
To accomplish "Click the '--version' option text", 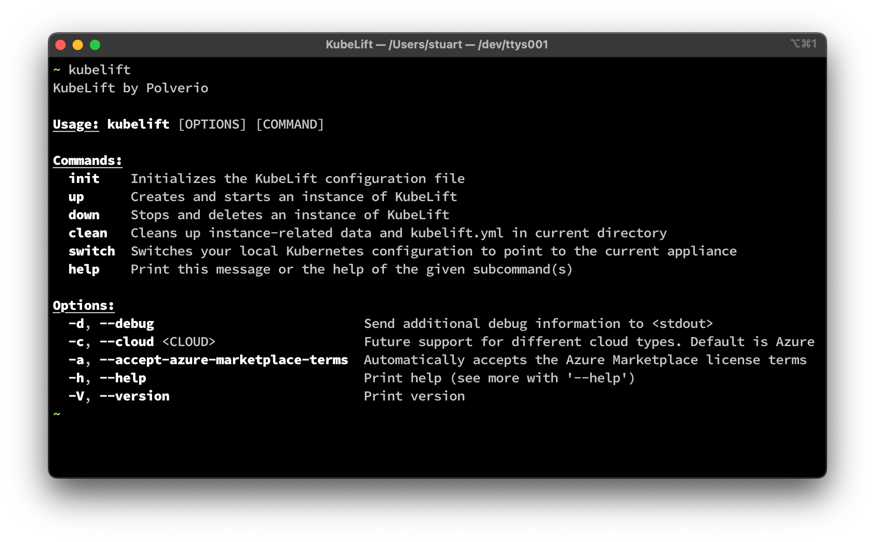I will [134, 396].
